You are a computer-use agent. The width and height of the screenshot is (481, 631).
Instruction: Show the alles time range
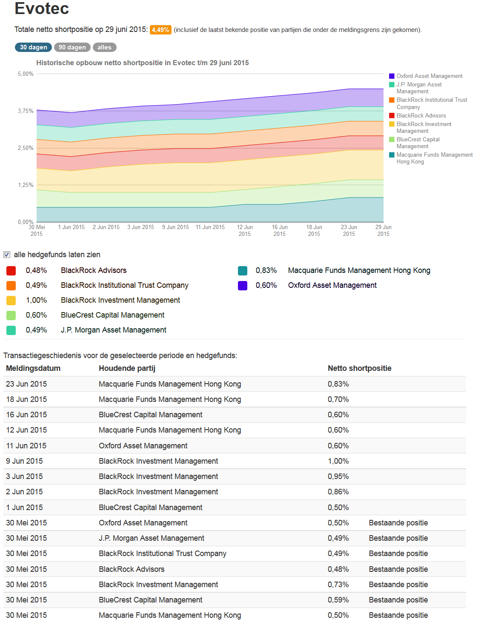click(104, 47)
